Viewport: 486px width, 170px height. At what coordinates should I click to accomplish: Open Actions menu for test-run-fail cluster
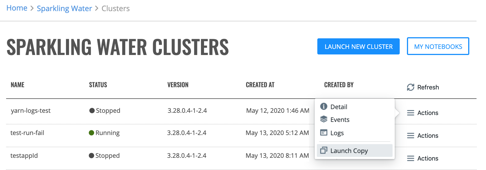tap(423, 136)
